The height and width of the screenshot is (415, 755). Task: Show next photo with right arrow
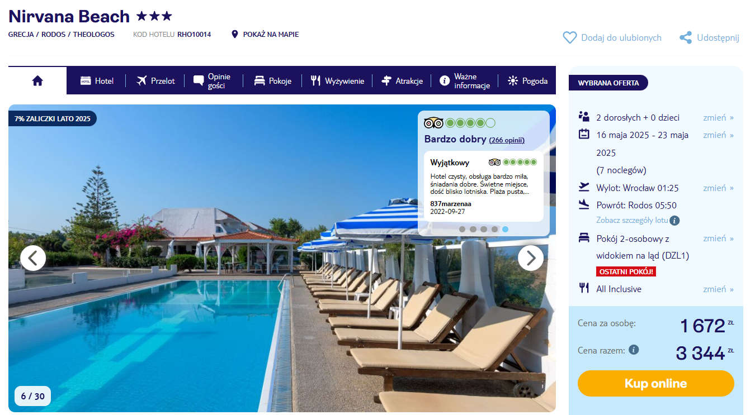(x=531, y=258)
